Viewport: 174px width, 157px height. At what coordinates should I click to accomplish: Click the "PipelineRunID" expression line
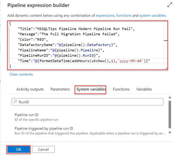[x=59, y=55]
